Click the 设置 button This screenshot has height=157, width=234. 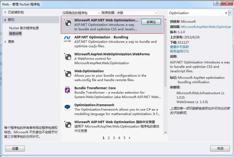coord(15,148)
